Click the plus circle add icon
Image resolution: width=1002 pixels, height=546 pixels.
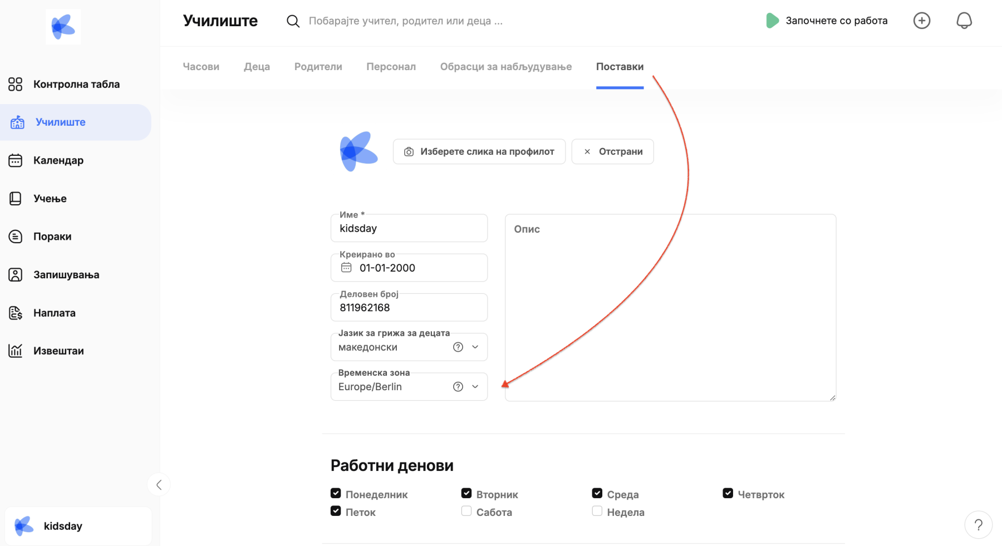point(921,21)
